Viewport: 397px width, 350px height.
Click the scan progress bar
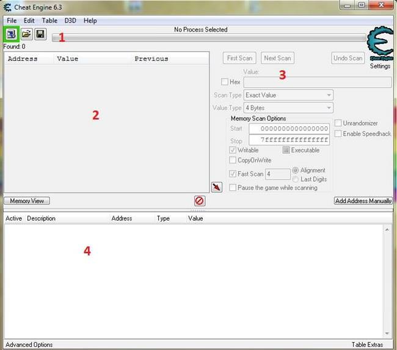pyautogui.click(x=209, y=38)
